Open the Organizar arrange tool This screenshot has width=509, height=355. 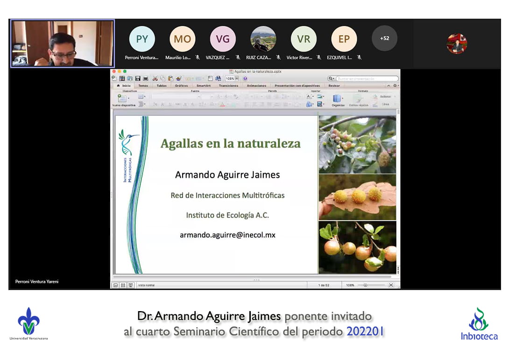[337, 99]
